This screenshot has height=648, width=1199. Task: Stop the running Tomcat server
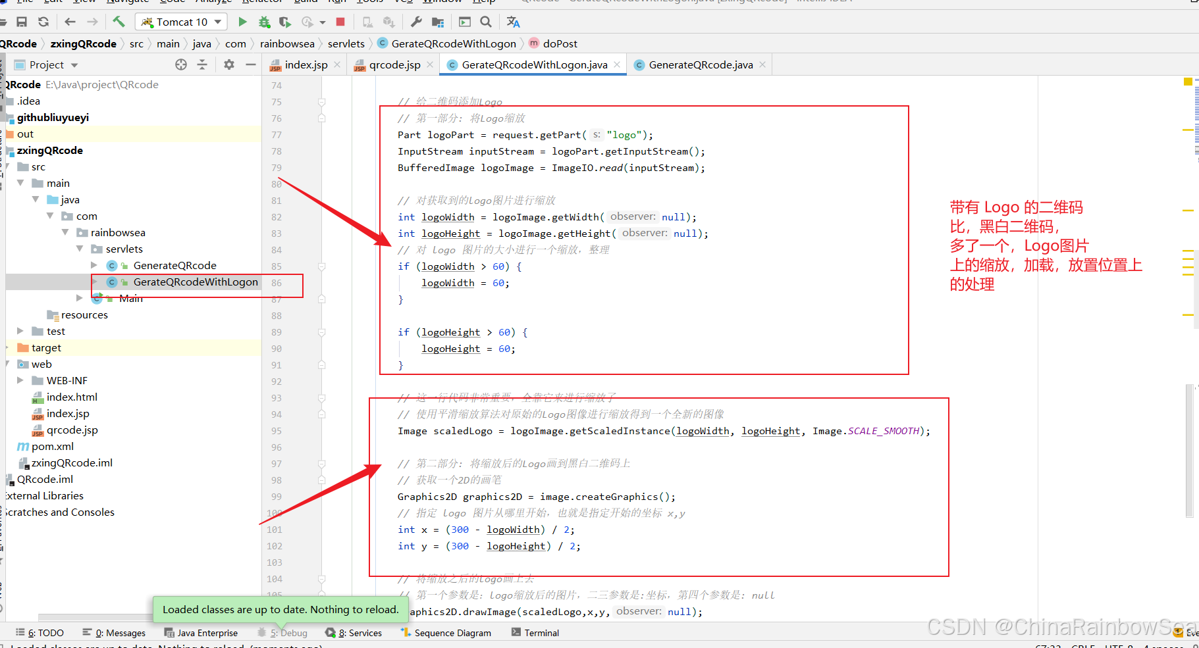[x=340, y=22]
